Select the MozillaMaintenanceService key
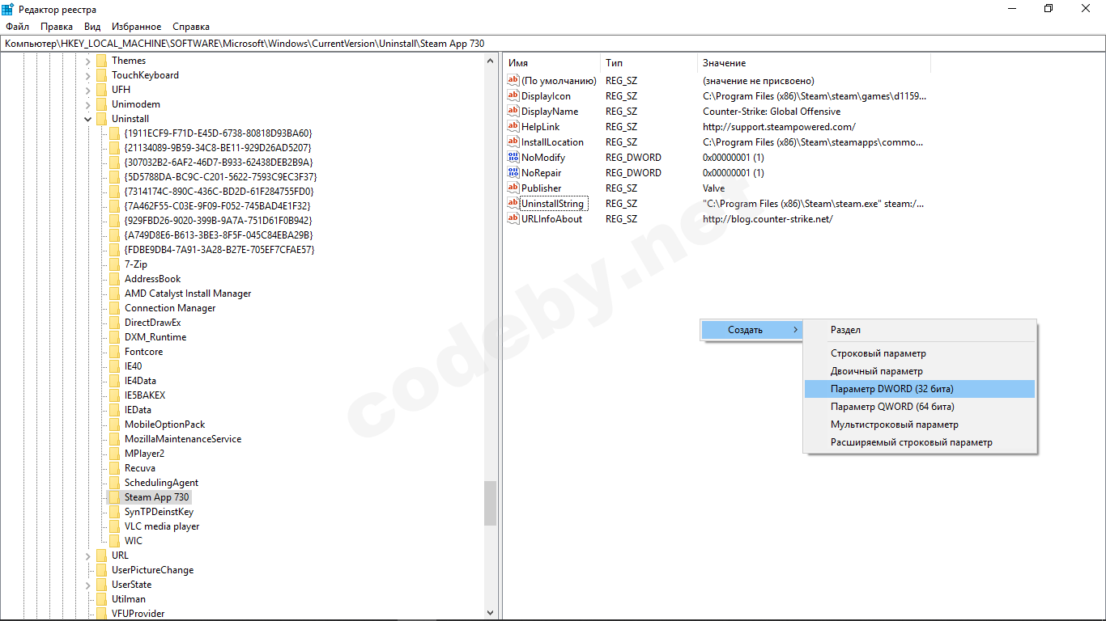 point(183,439)
